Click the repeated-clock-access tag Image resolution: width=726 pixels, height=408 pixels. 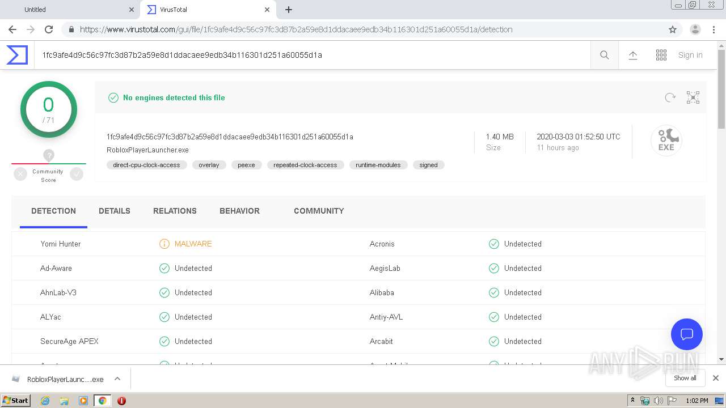coord(305,165)
